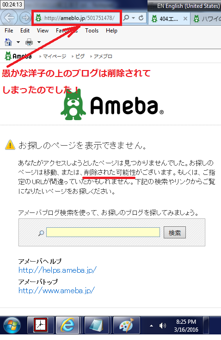
Task: Click the 検索 search button
Action: (x=175, y=233)
